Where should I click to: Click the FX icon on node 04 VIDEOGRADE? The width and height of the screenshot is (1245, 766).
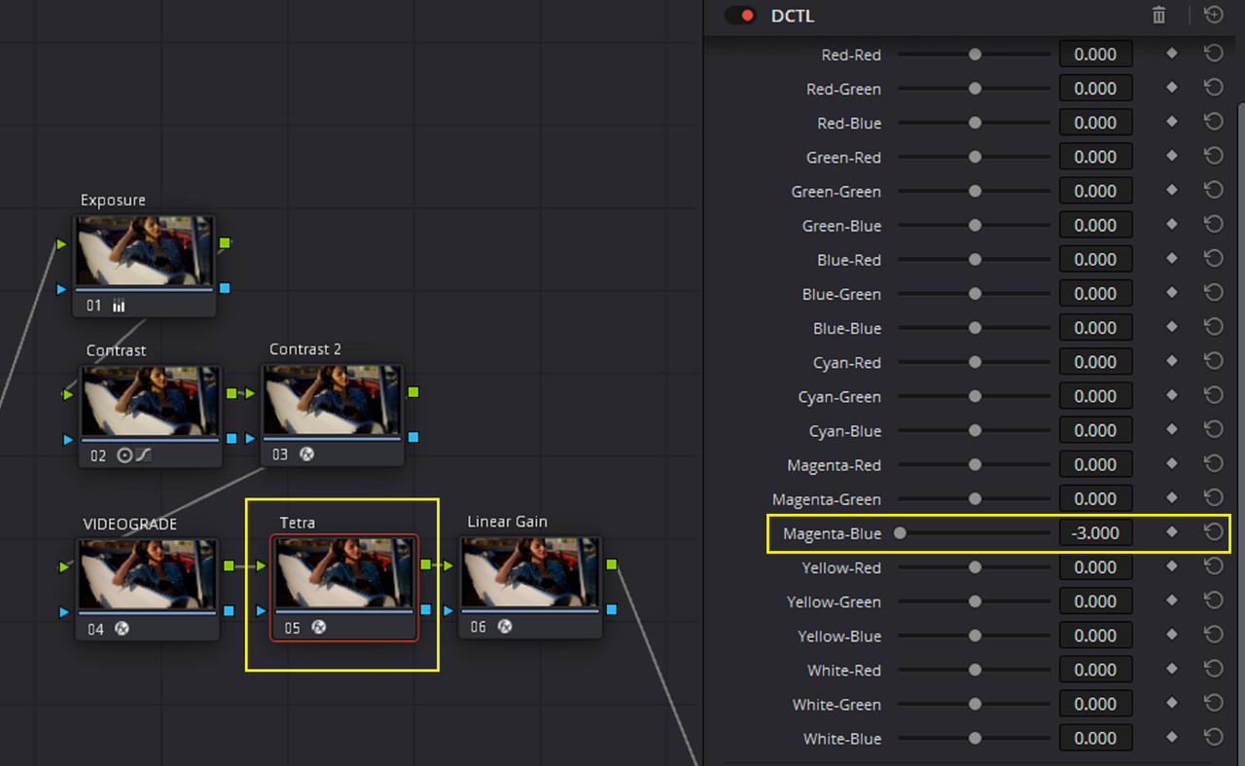click(x=123, y=629)
